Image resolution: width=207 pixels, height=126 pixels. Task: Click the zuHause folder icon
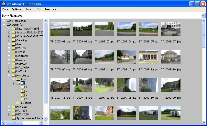18,103
